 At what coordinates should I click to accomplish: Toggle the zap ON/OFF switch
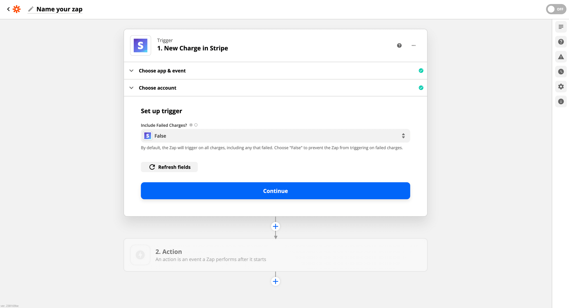(556, 9)
